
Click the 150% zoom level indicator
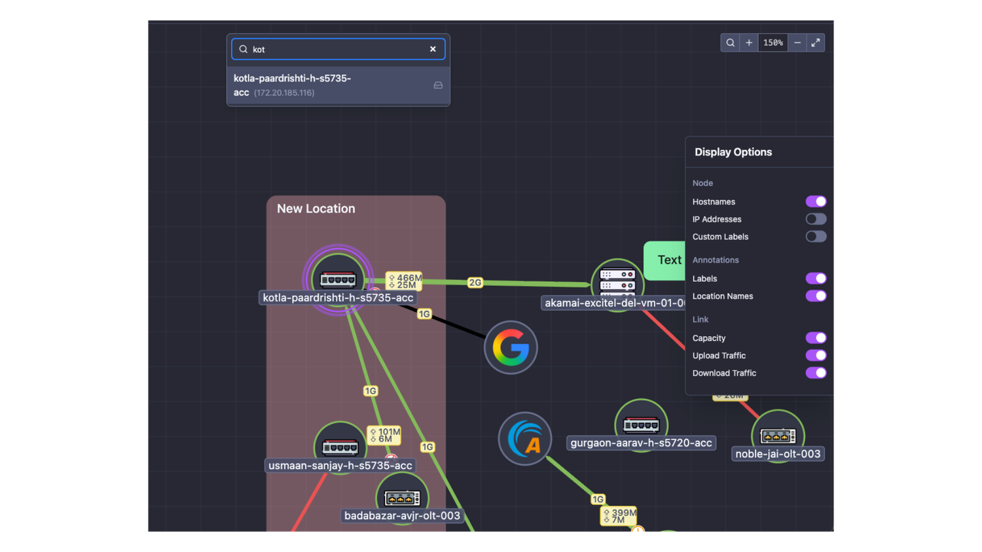point(773,43)
